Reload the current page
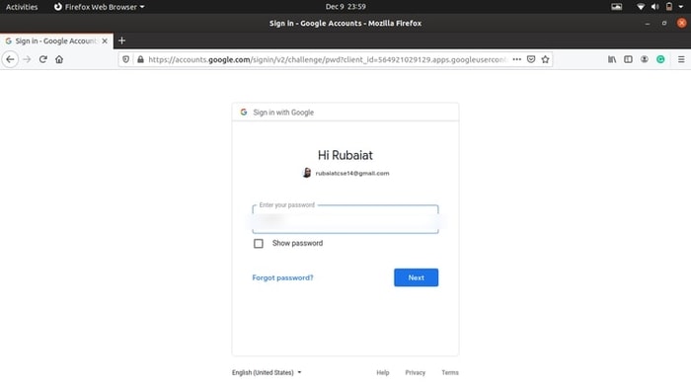 pyautogui.click(x=42, y=59)
